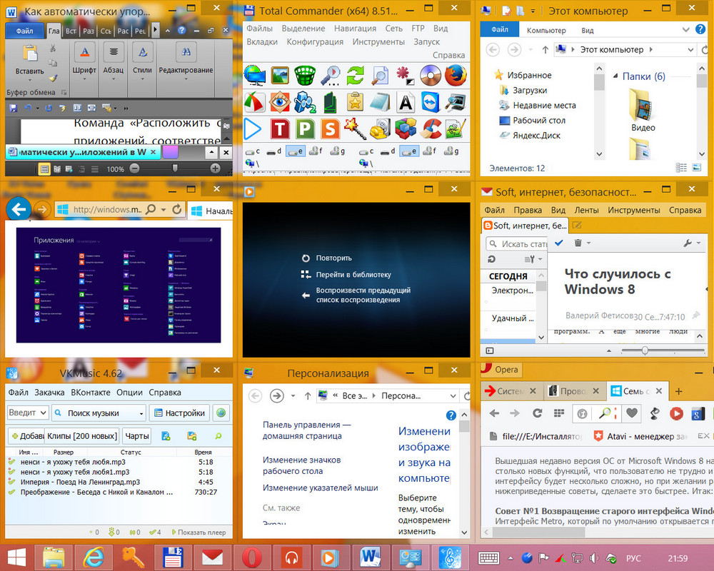This screenshot has height=571, width=714.
Task: Select drive e in right Total Commander panel
Action: (409, 151)
